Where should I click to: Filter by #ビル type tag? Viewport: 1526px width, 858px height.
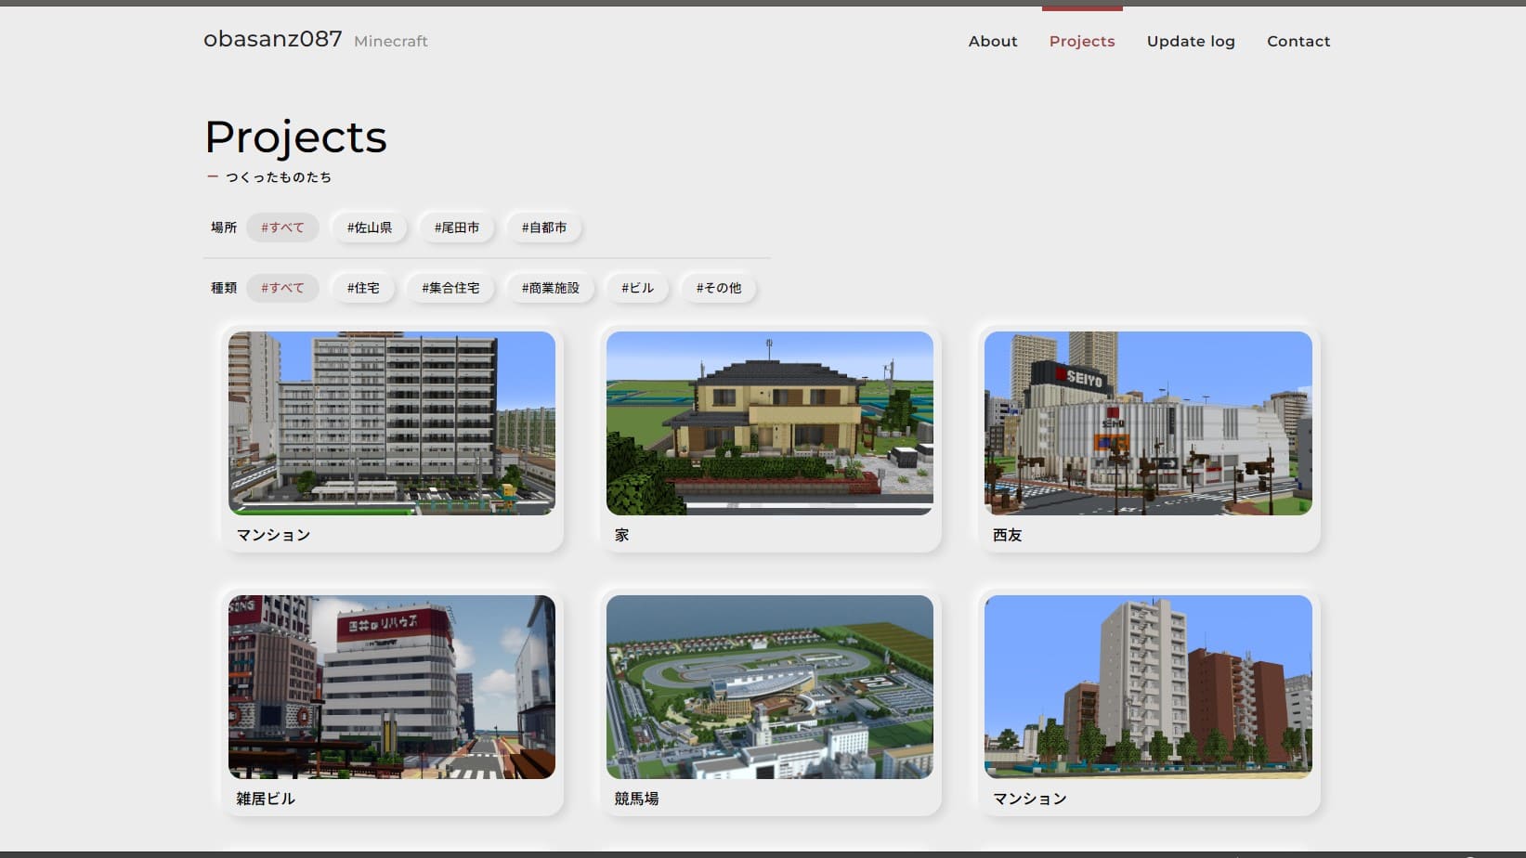tap(637, 288)
